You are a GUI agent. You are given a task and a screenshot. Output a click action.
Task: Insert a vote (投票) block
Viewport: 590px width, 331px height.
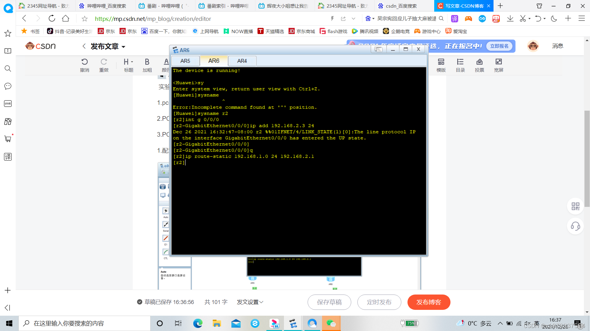[x=479, y=65]
